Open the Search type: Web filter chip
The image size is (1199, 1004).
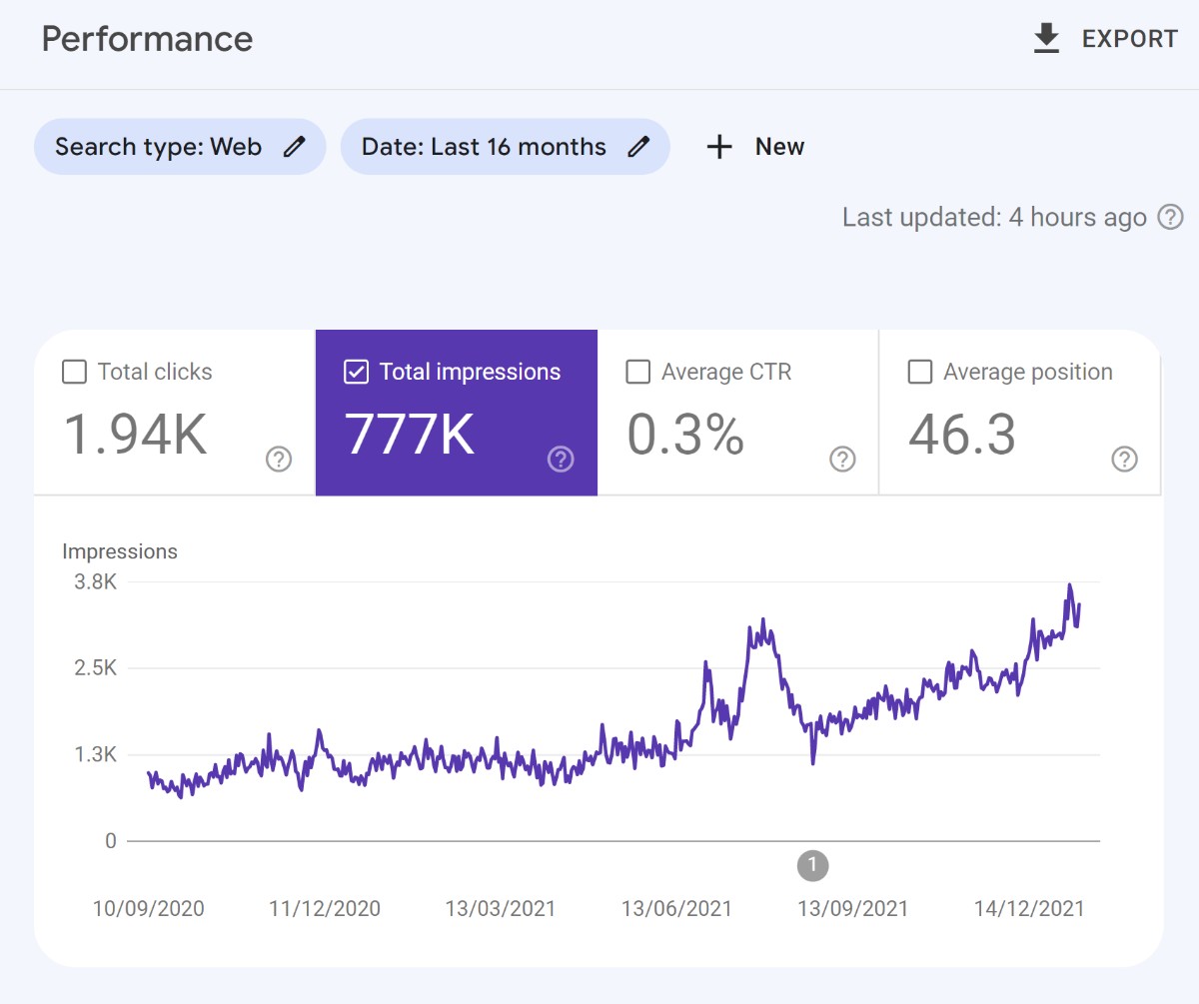coord(158,147)
